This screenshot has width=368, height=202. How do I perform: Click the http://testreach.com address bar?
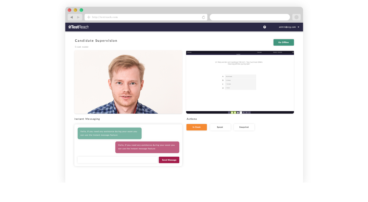146,17
